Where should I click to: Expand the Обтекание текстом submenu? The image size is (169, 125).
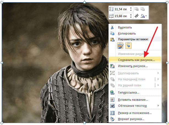(x=158, y=106)
